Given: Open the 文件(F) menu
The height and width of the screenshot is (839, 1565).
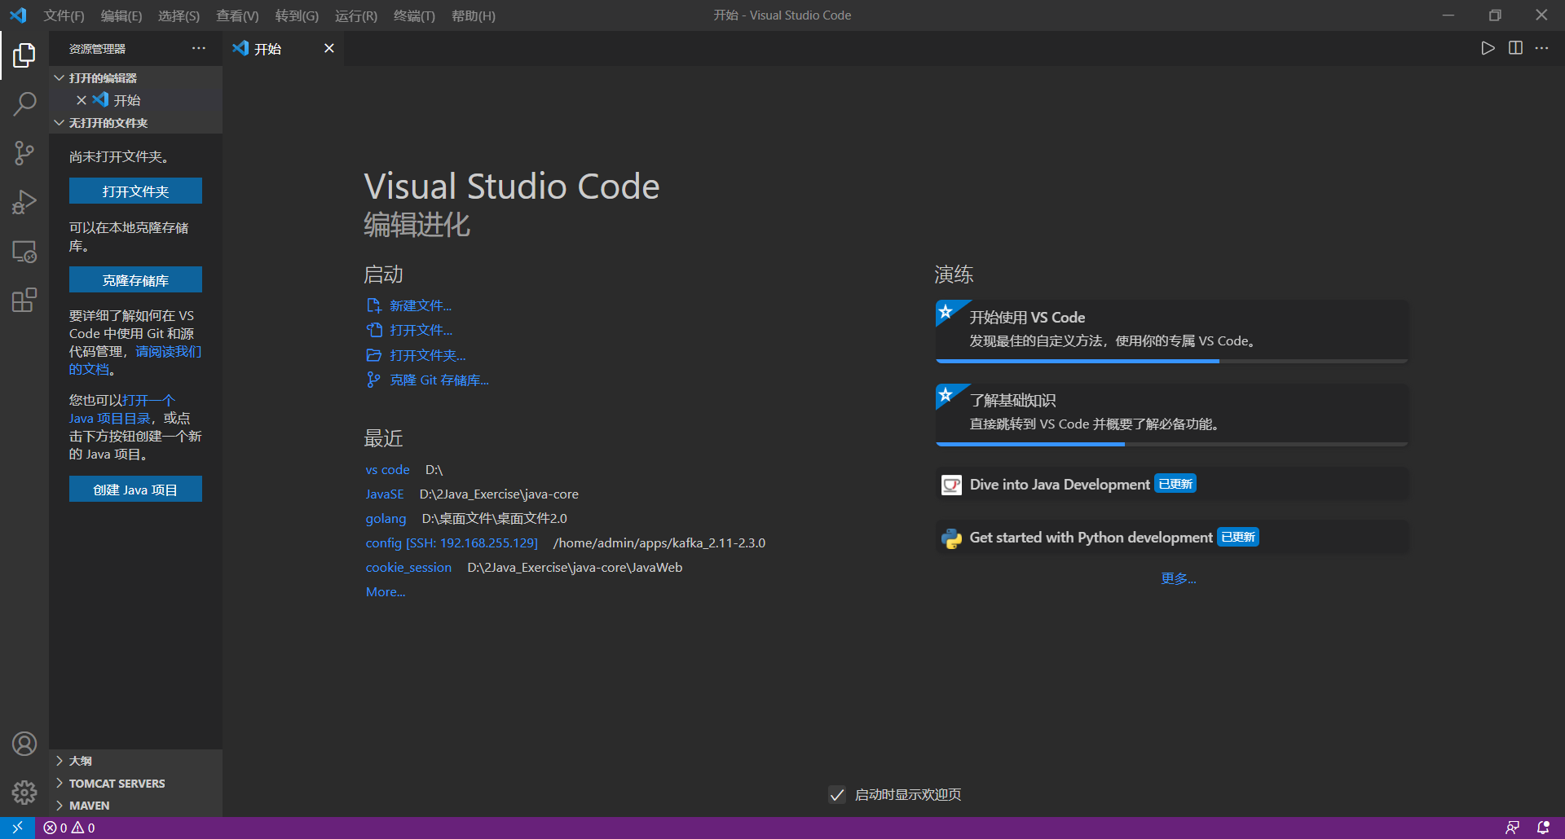Looking at the screenshot, I should (64, 15).
